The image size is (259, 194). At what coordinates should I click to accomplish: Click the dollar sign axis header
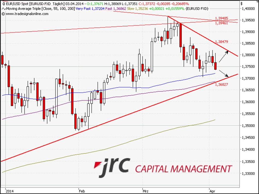[242, 4]
